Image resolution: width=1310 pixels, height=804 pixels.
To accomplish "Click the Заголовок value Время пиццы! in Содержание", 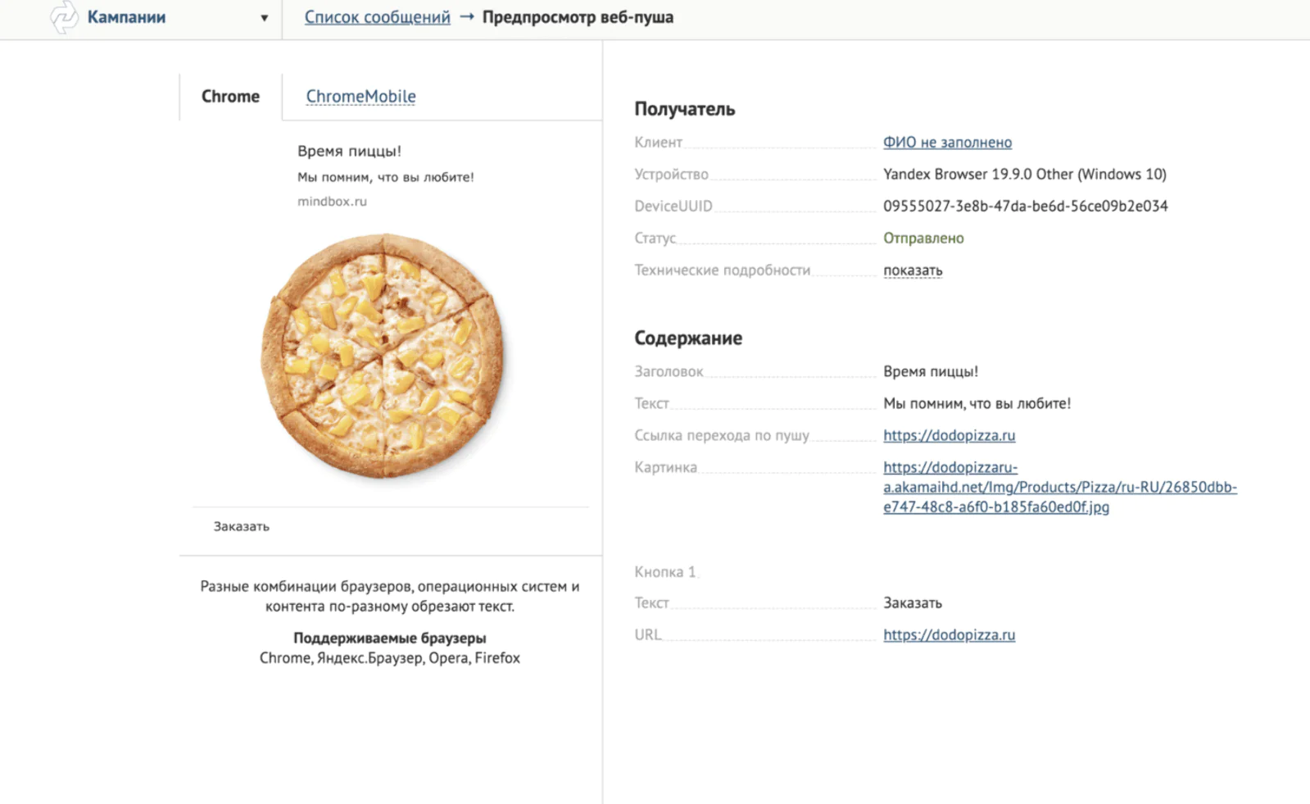I will pos(931,371).
